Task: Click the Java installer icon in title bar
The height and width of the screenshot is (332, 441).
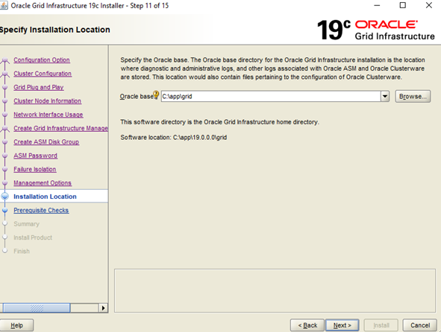Action: [x=4, y=5]
